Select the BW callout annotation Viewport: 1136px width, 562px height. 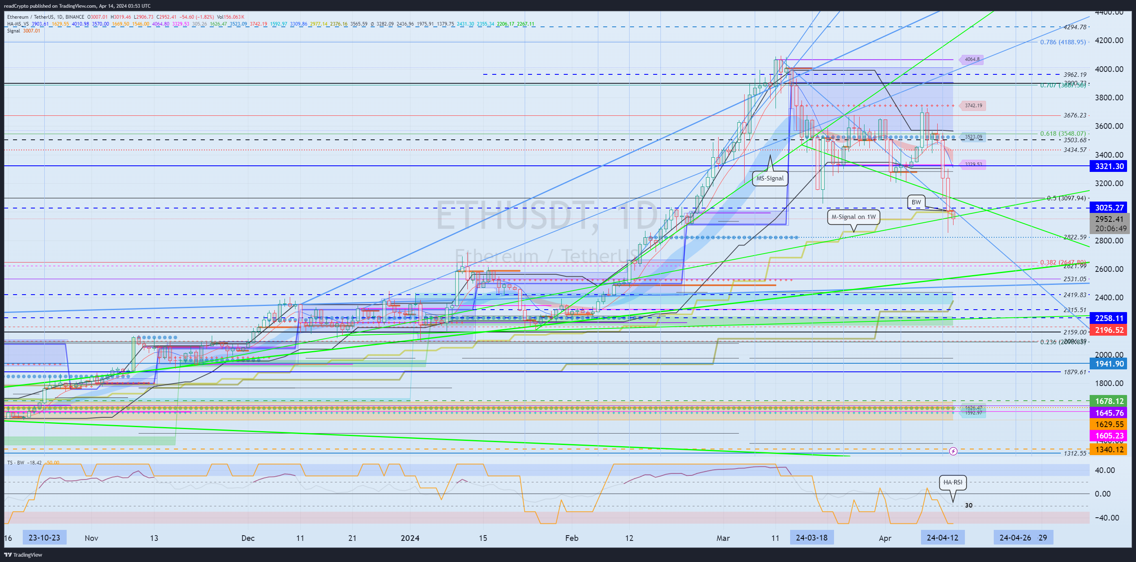pyautogui.click(x=916, y=202)
